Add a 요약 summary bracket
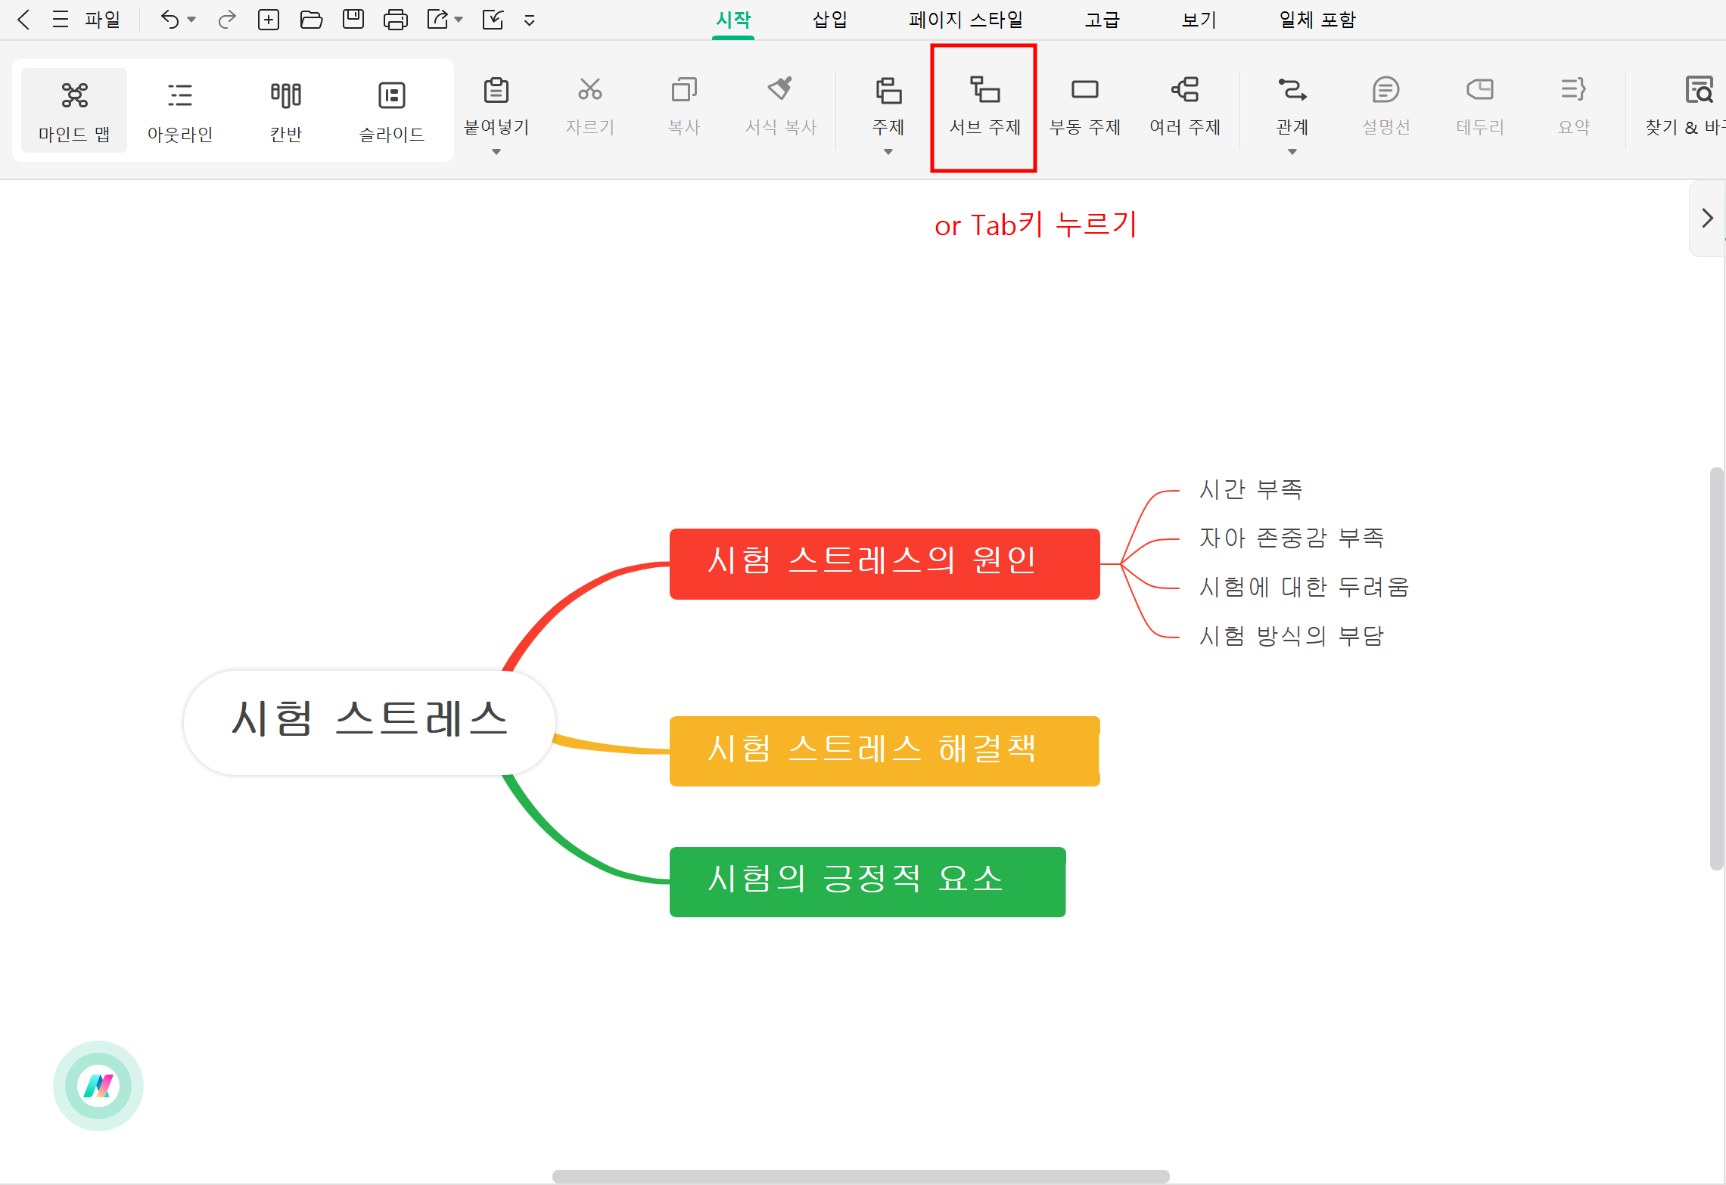This screenshot has width=1726, height=1185. (1574, 106)
